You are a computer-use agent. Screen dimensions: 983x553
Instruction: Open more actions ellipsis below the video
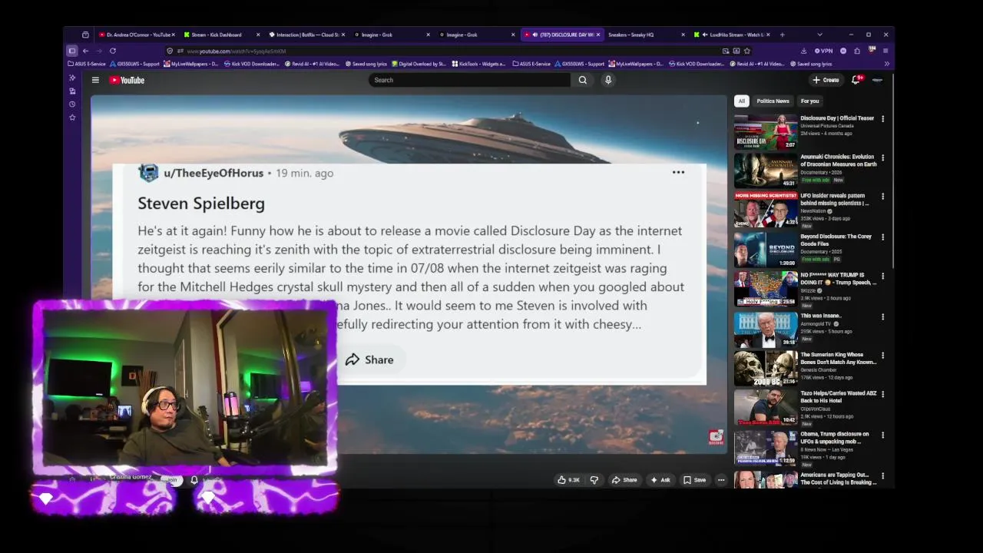point(720,480)
